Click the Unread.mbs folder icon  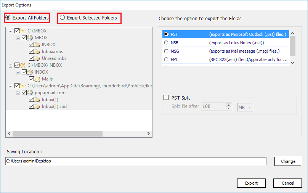point(37,58)
